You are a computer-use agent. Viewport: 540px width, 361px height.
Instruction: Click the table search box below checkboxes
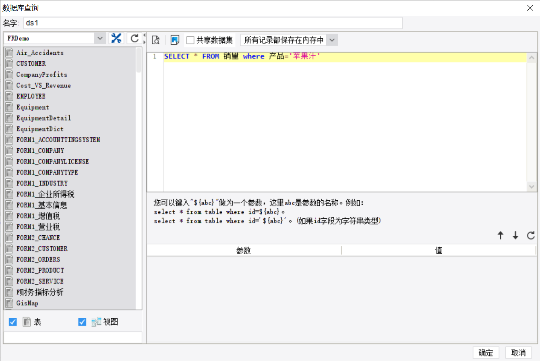73,337
